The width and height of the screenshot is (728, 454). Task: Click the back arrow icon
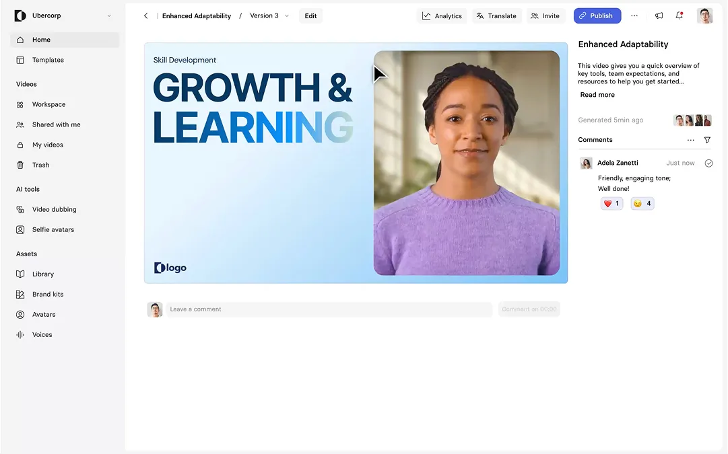tap(145, 16)
